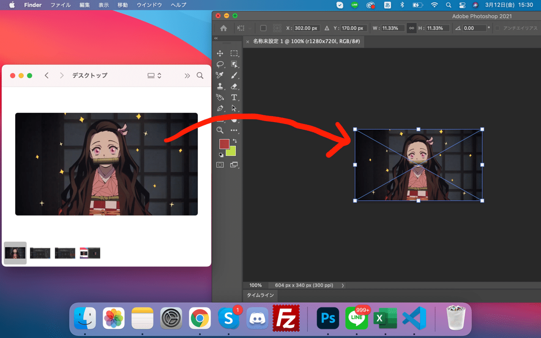This screenshot has height=338, width=541.
Task: Toggle the アンチエイリアス checkbox
Action: pos(497,28)
